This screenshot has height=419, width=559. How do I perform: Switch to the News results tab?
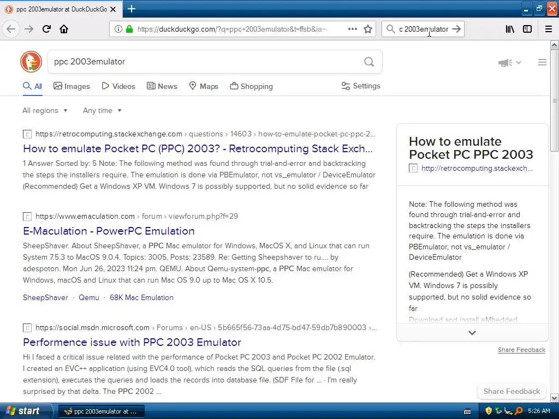pyautogui.click(x=162, y=86)
